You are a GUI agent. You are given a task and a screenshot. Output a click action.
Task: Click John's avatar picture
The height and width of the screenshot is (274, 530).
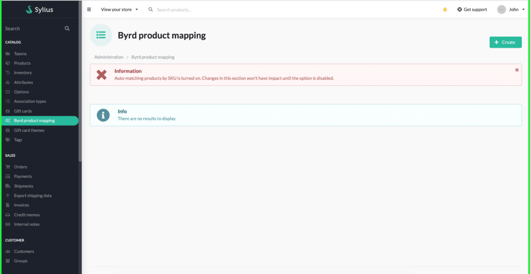pos(501,9)
